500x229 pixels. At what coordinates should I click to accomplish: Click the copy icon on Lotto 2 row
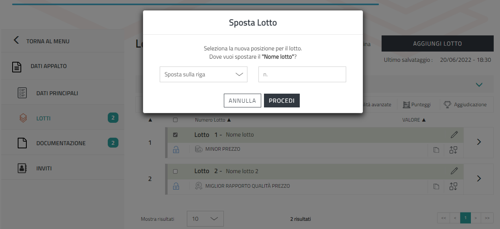pos(436,186)
